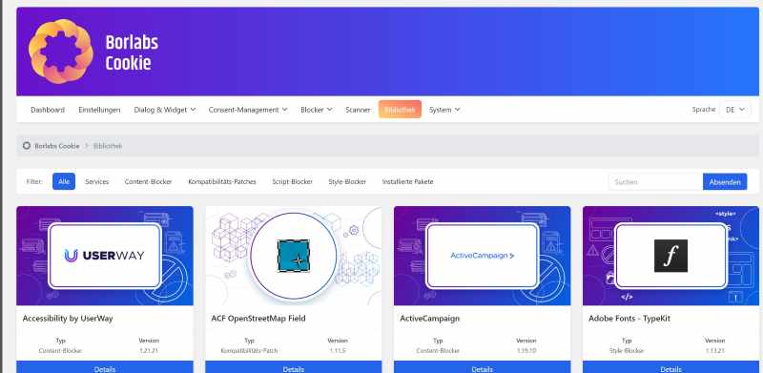763x373 pixels.
Task: Filter by Script-Blocker packages
Action: tap(293, 181)
